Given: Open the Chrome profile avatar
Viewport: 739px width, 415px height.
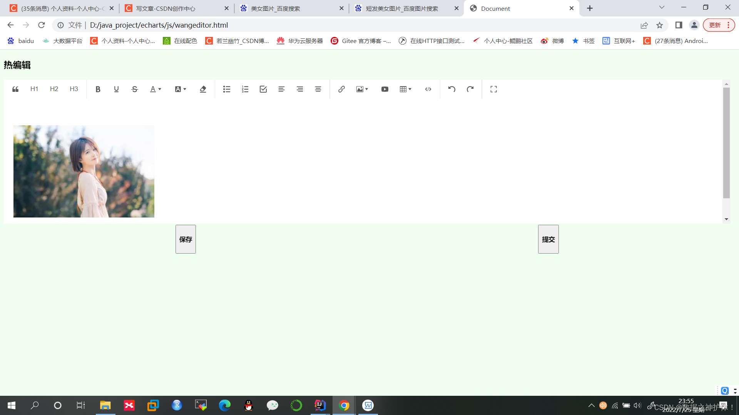Looking at the screenshot, I should [694, 25].
